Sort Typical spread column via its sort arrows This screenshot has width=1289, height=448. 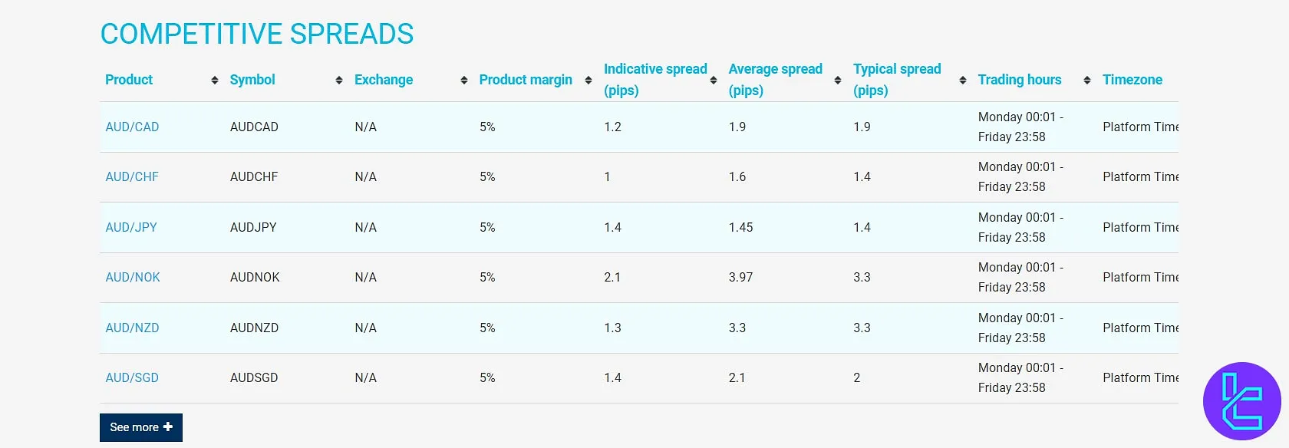click(x=962, y=80)
